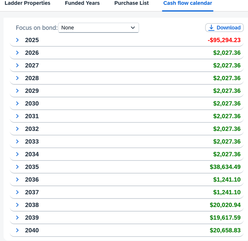
Task: Expand year 2028 details
Action: 17,78
